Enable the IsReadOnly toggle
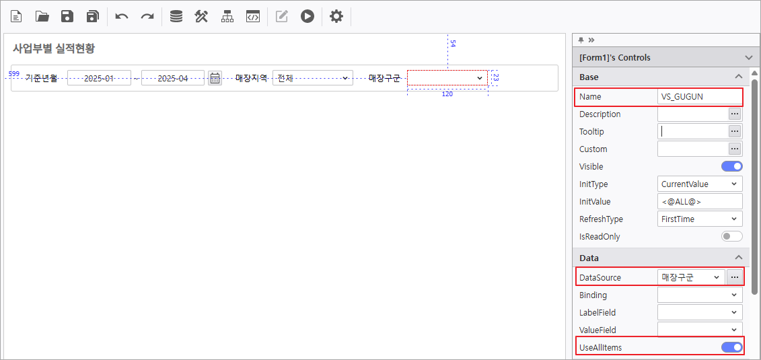The image size is (761, 360). pos(731,236)
